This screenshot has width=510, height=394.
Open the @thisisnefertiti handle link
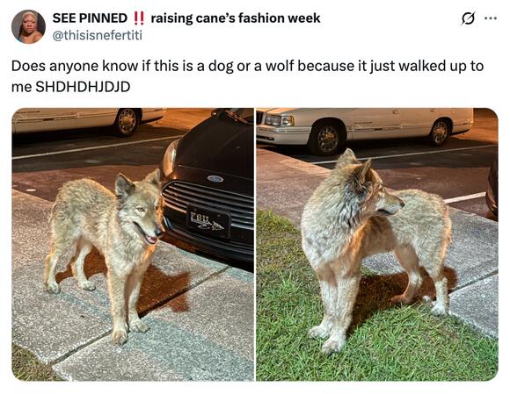98,35
